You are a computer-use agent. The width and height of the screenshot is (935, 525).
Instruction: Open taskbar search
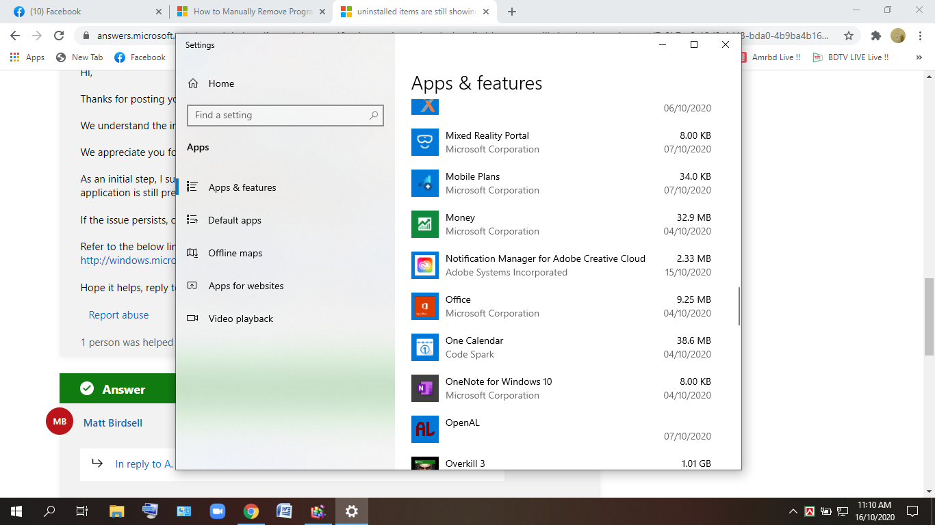point(49,511)
